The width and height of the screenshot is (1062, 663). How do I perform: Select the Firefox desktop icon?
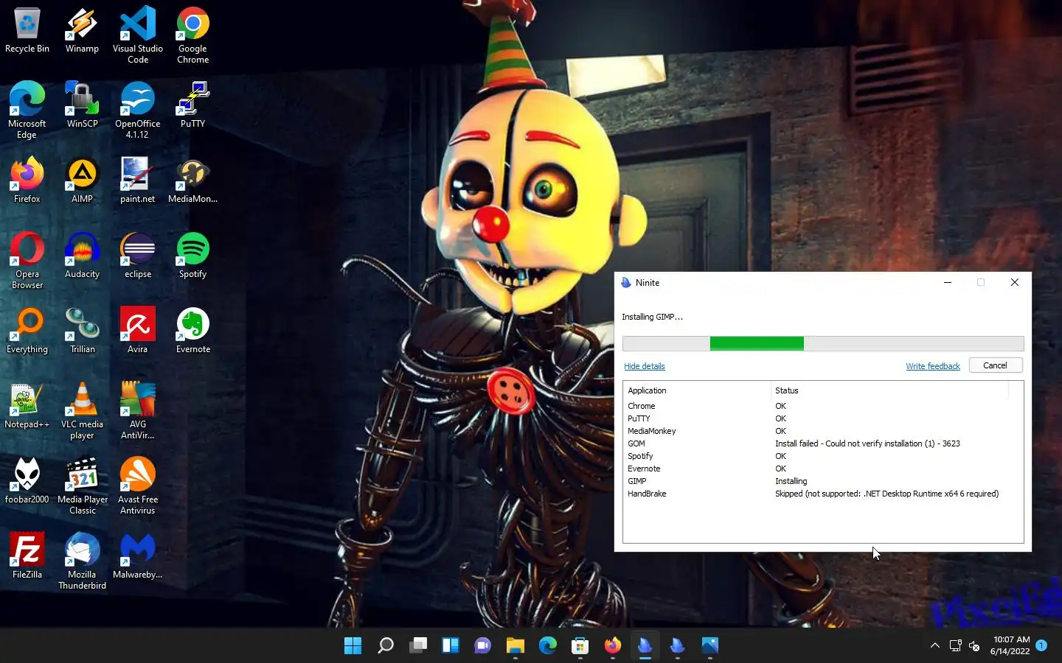pyautogui.click(x=27, y=180)
